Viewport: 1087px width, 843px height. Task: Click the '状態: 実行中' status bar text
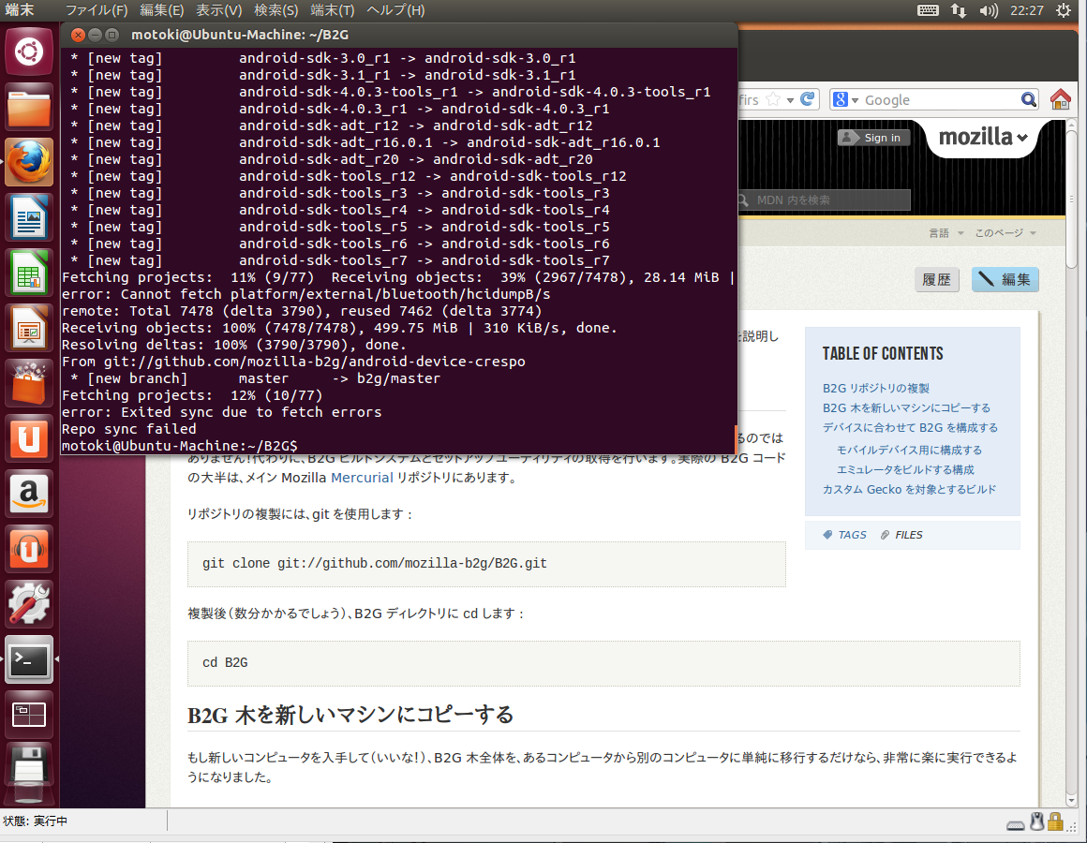click(36, 821)
